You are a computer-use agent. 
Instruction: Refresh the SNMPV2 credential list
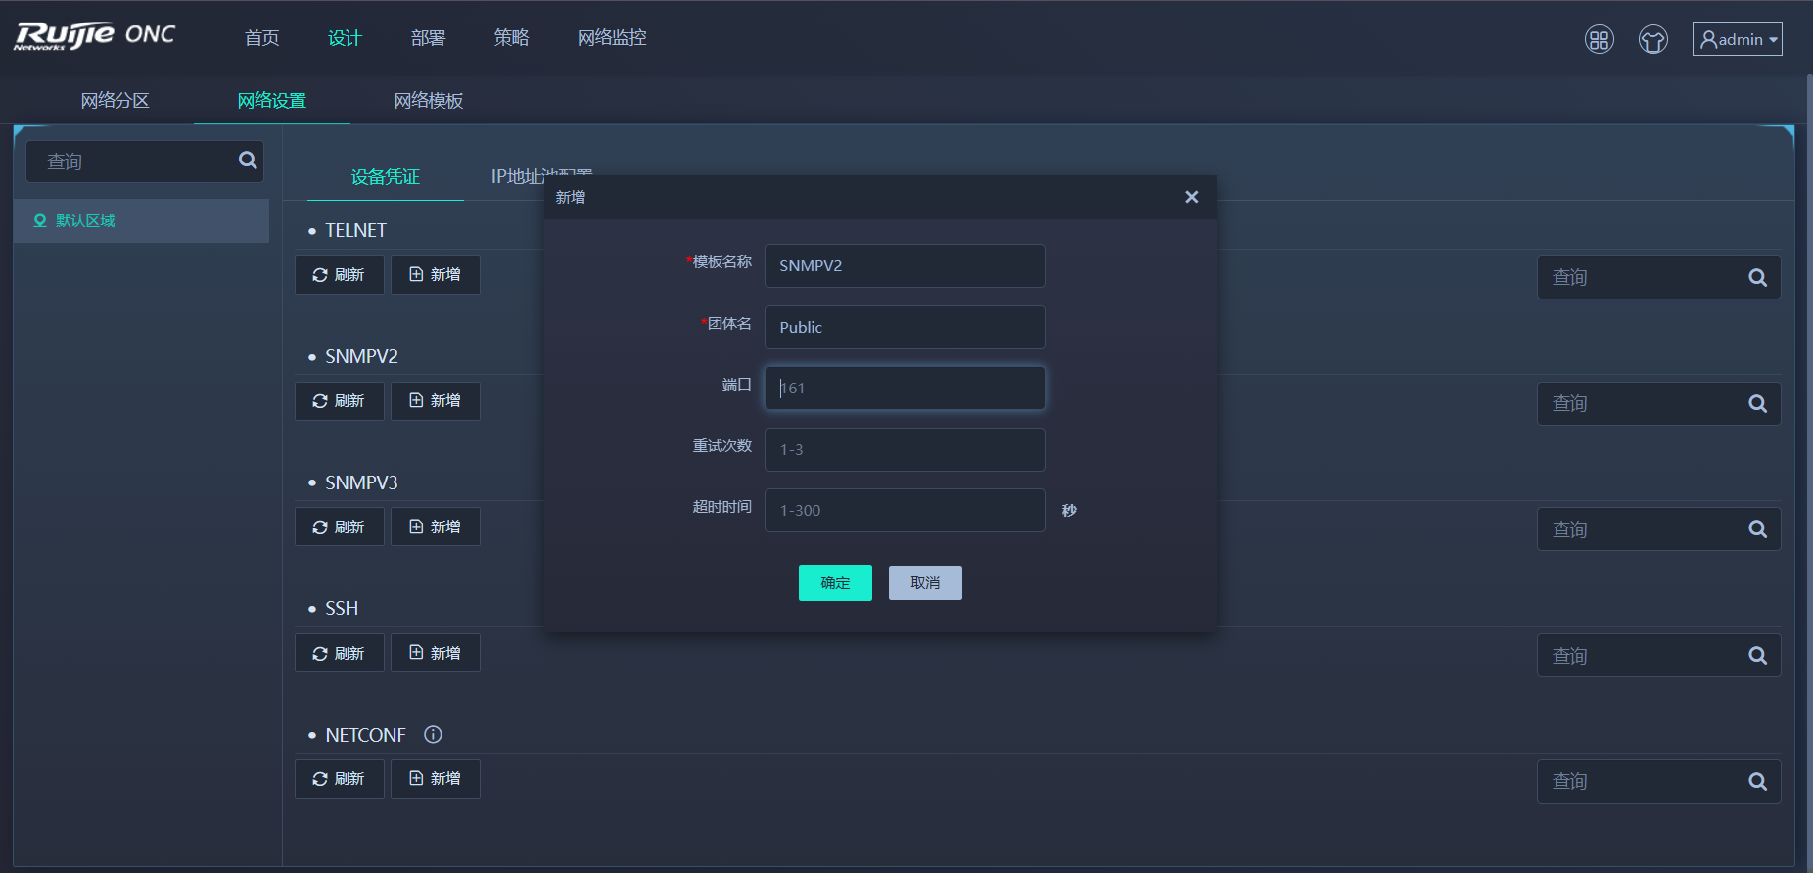click(339, 401)
